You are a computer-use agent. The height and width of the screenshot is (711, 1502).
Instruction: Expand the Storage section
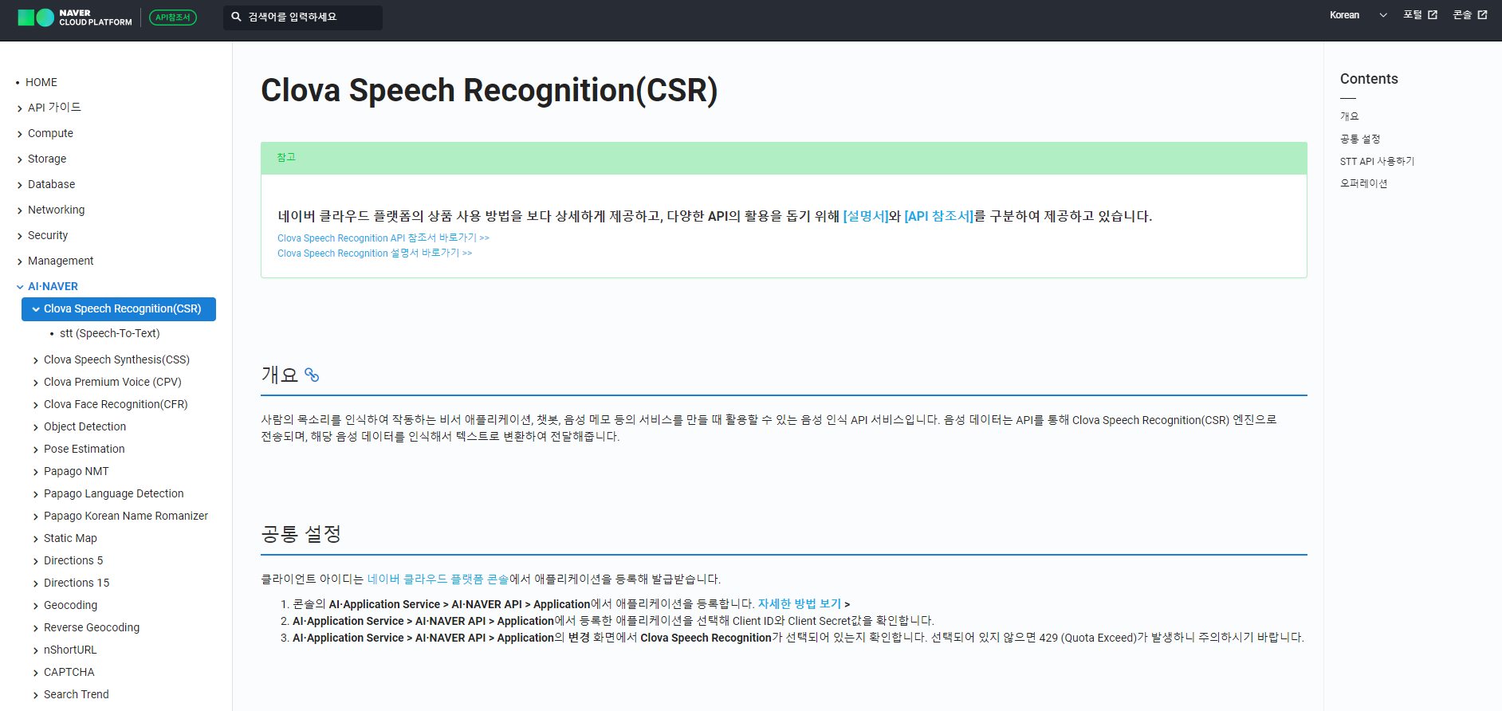coord(47,159)
